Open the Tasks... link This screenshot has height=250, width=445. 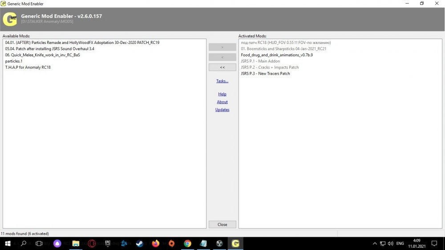point(222,81)
